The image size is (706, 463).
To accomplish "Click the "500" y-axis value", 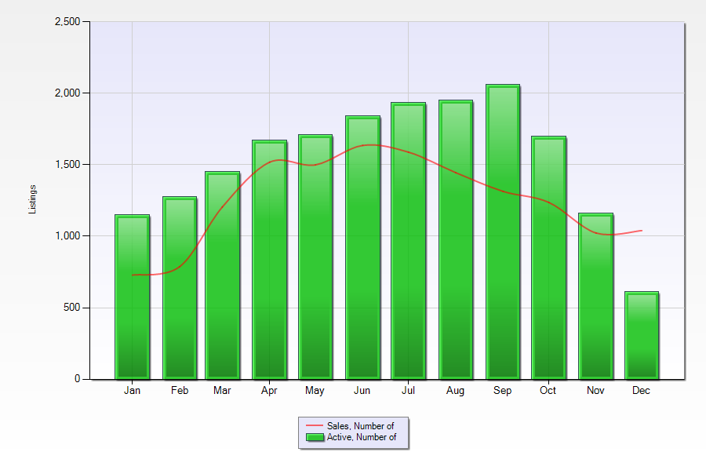I will point(71,308).
